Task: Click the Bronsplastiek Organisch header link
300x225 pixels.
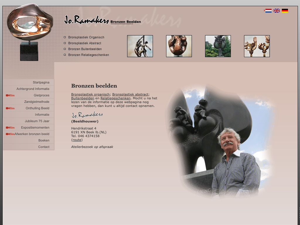Action: click(x=86, y=37)
